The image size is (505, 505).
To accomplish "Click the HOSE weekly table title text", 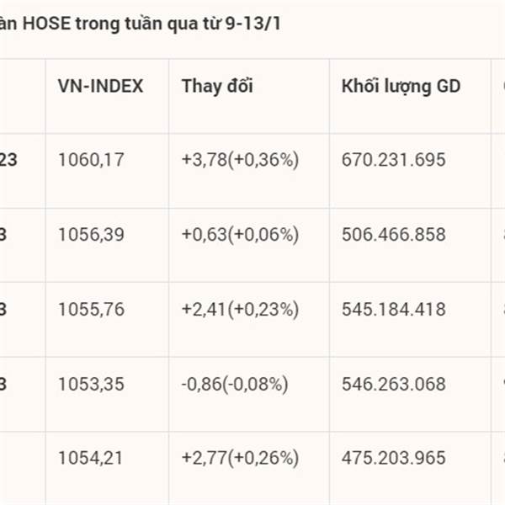I will tap(140, 24).
